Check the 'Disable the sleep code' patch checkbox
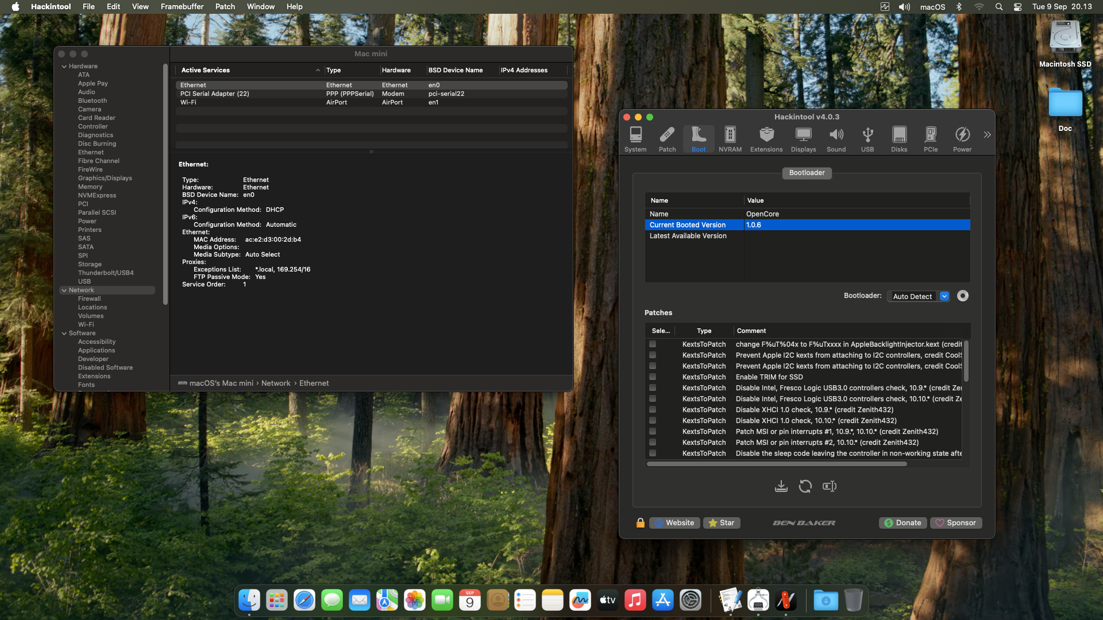 (653, 453)
